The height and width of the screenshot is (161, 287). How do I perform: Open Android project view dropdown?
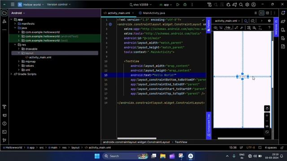(18, 13)
